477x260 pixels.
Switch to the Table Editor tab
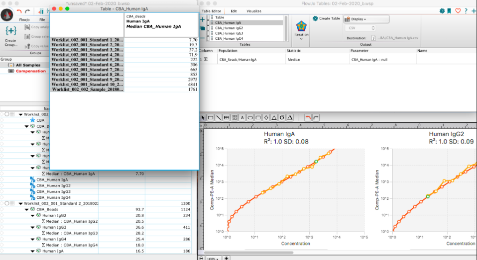point(211,11)
